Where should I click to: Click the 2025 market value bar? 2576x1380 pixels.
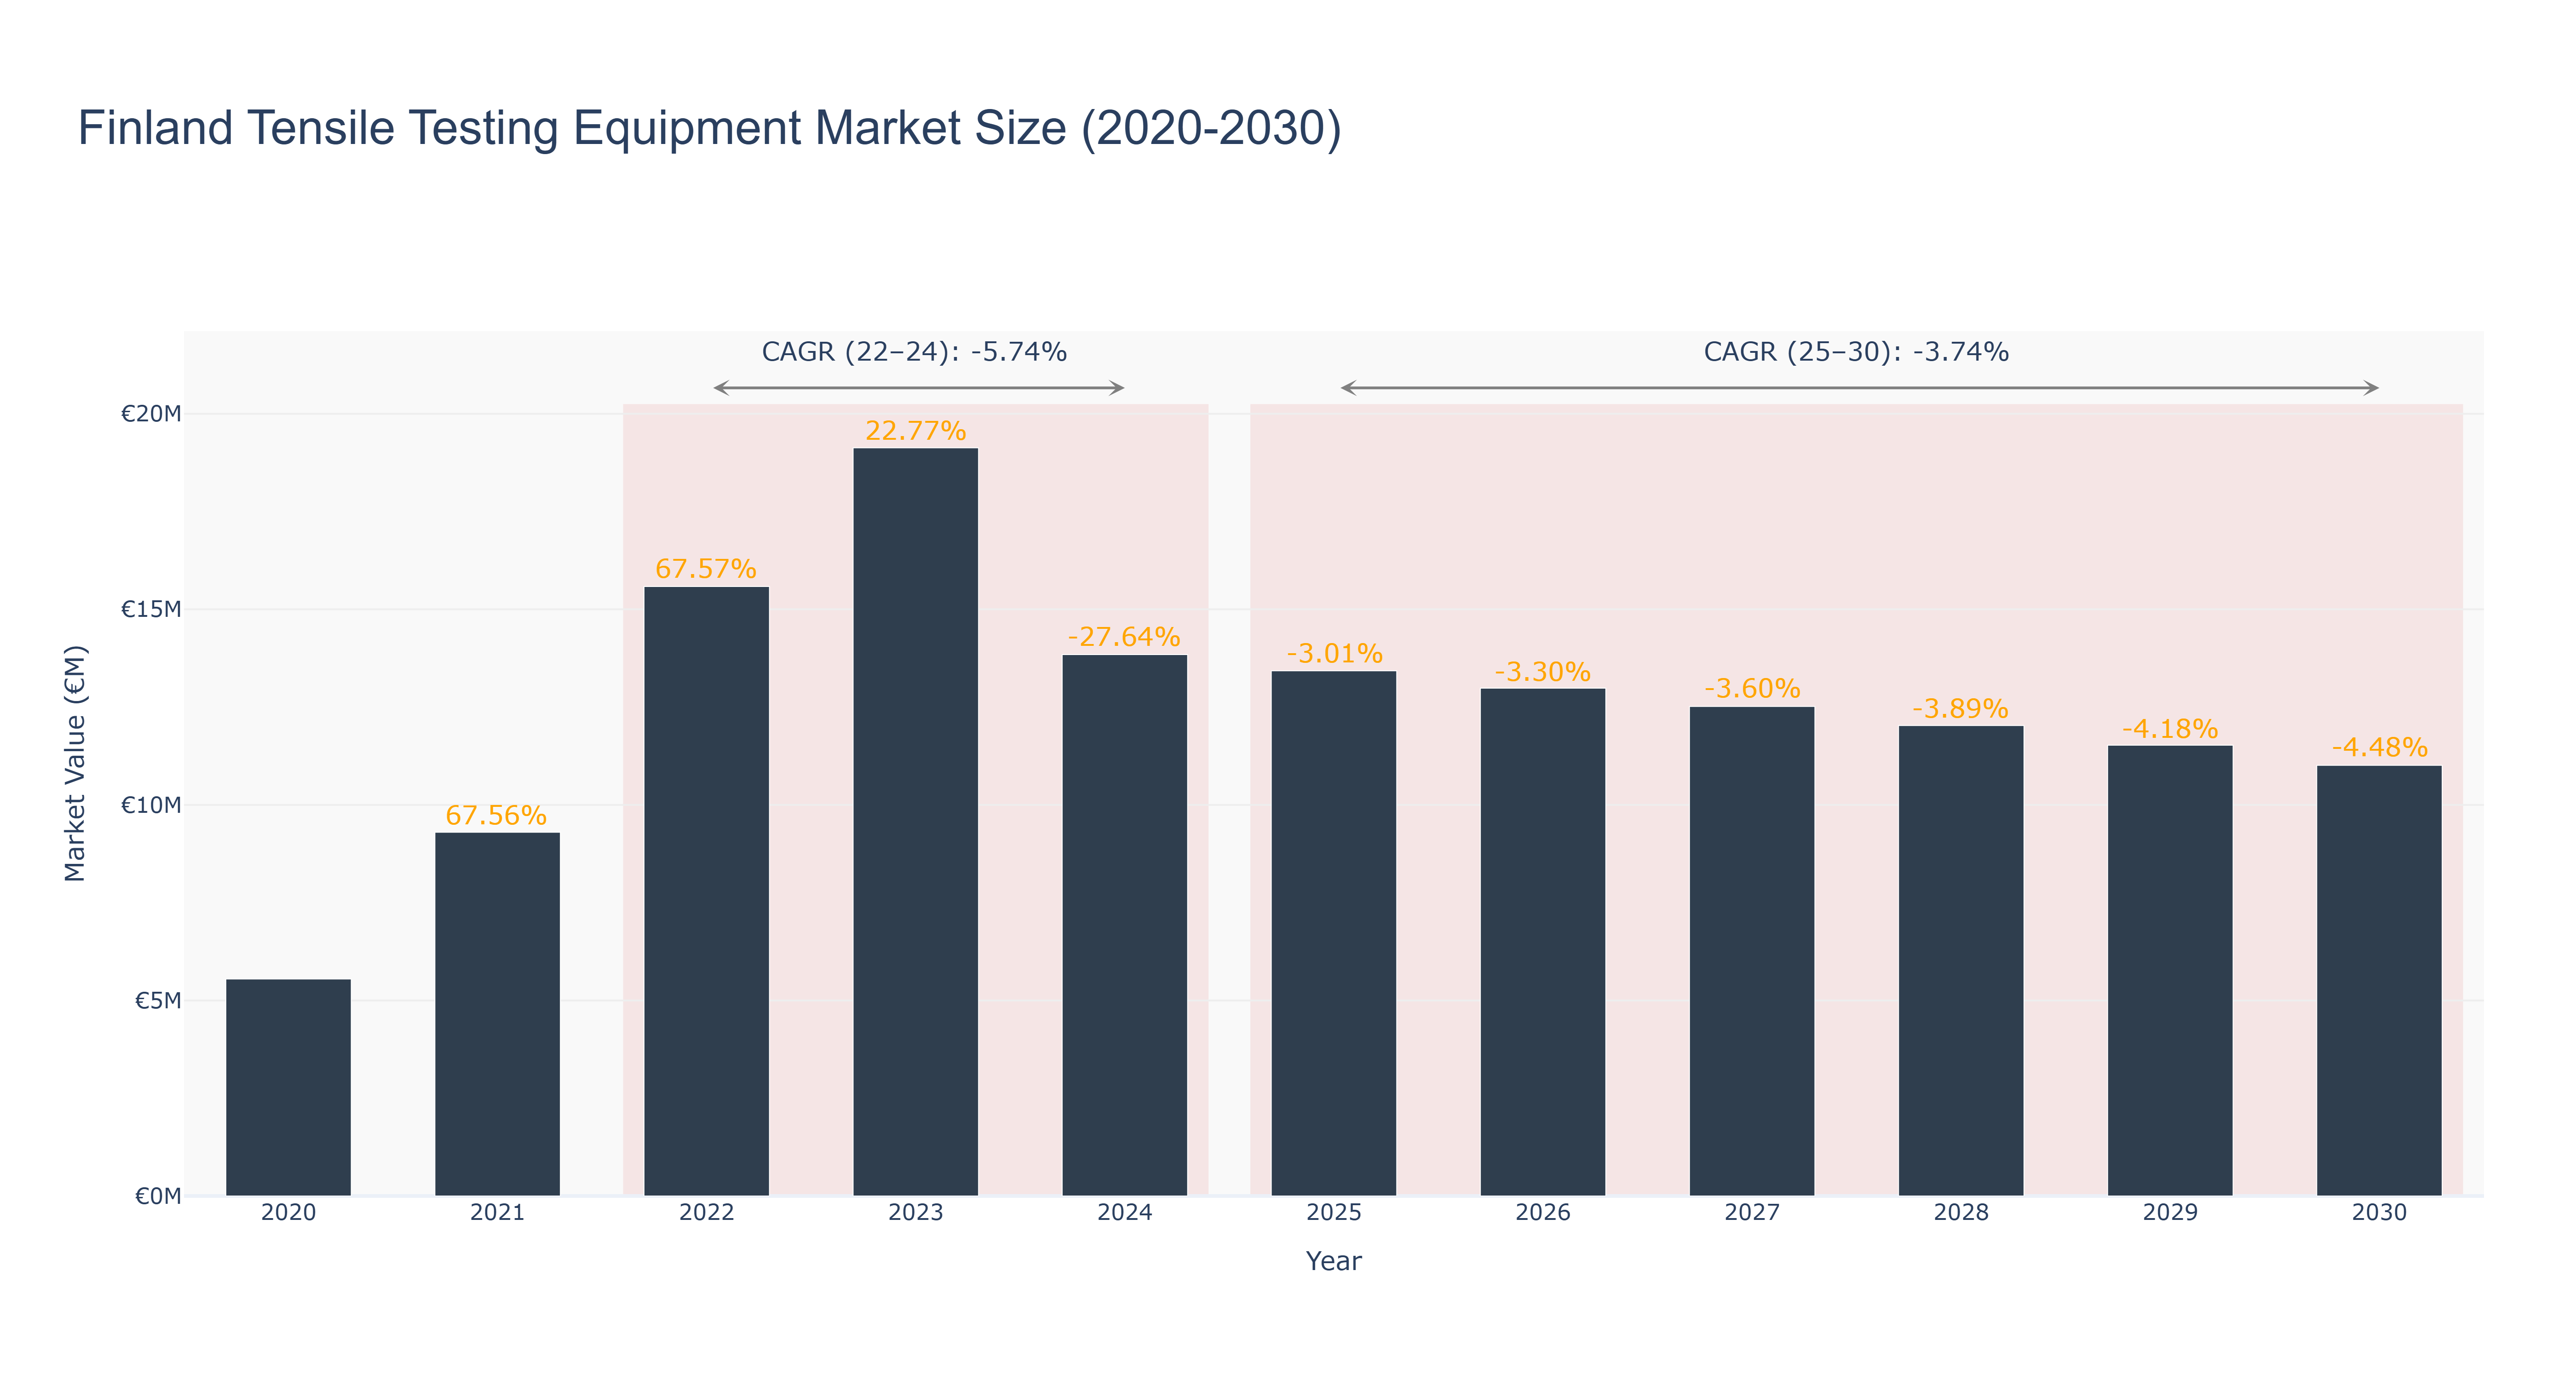[x=1333, y=933]
